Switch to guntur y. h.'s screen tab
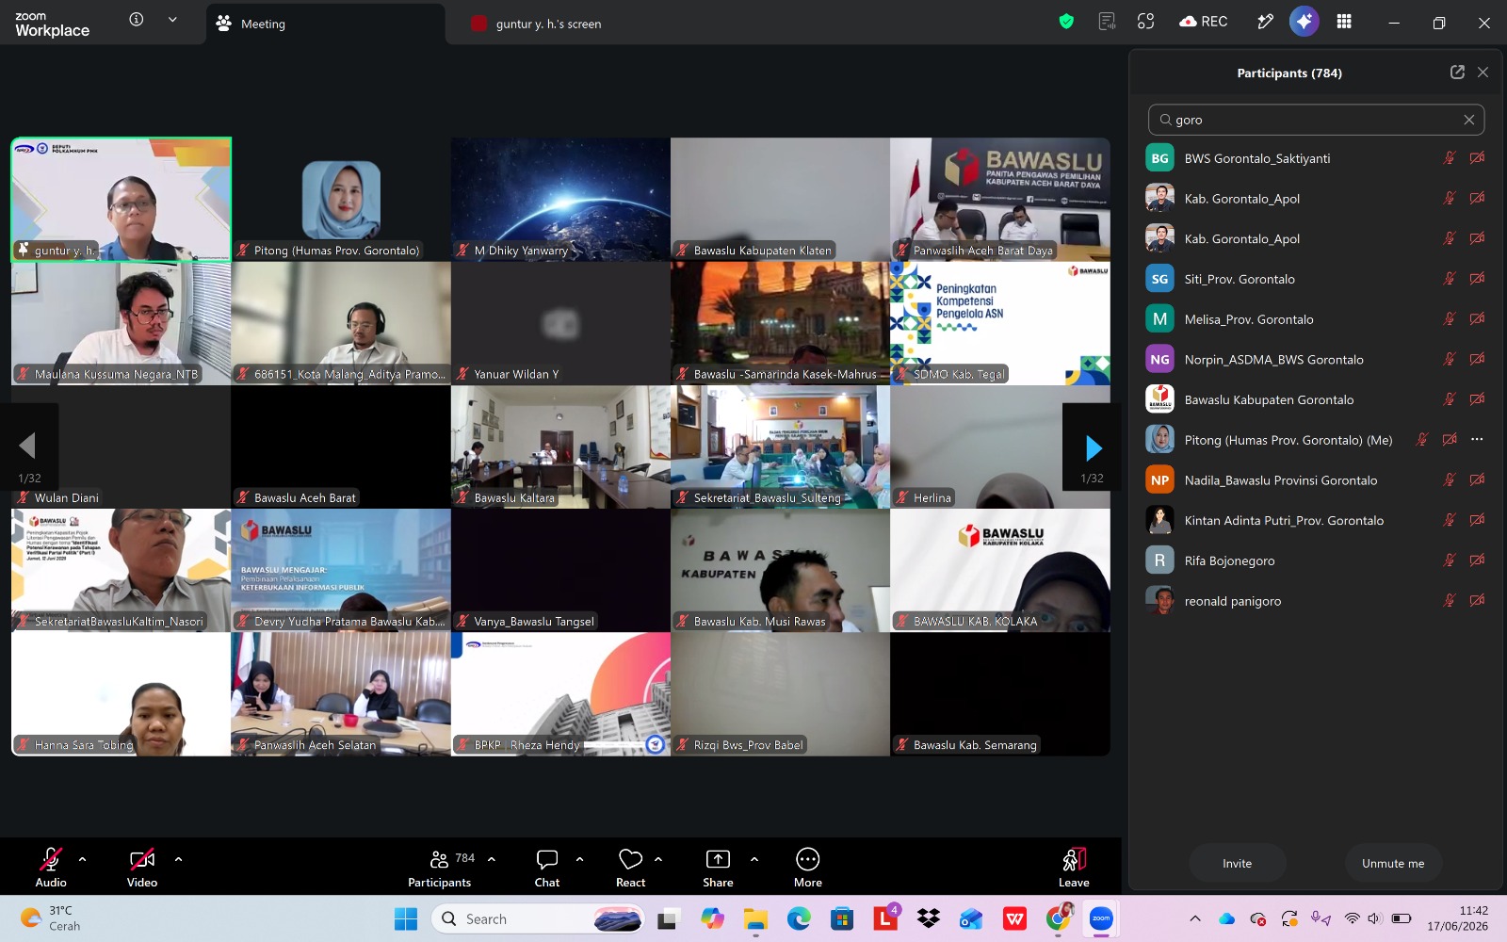This screenshot has height=942, width=1507. 536,24
